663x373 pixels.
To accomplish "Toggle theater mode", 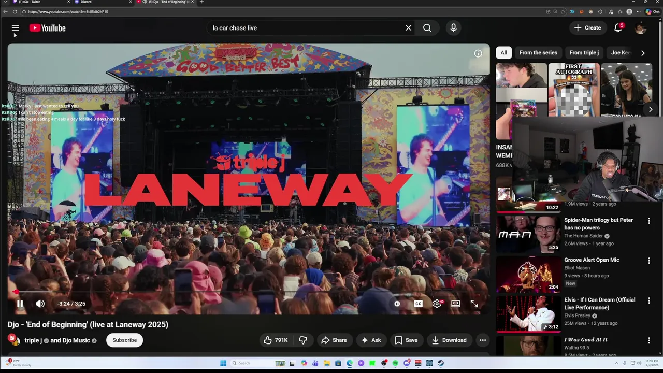I will coord(455,304).
